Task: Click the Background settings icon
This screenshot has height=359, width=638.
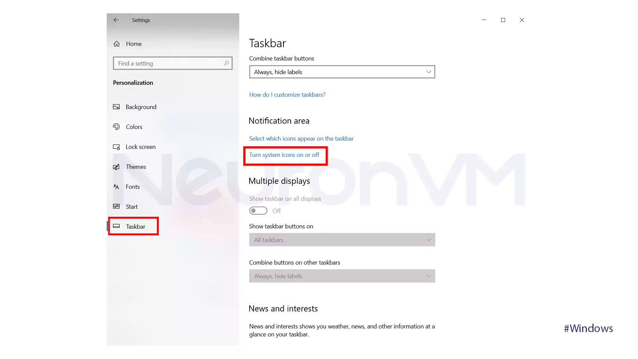Action: (x=116, y=106)
